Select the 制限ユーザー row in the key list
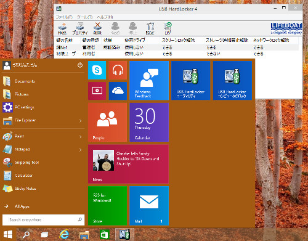The height and width of the screenshot is (241, 308). tap(177, 54)
